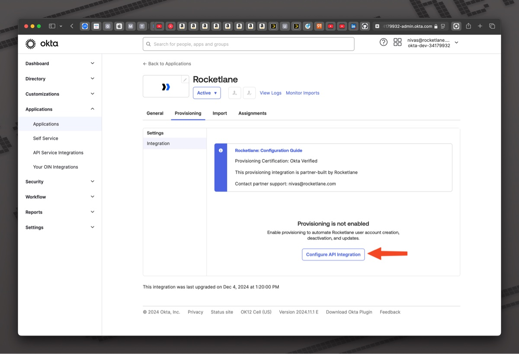The image size is (519, 354).
Task: Expand the Directory chevron in sidebar
Action: click(92, 79)
